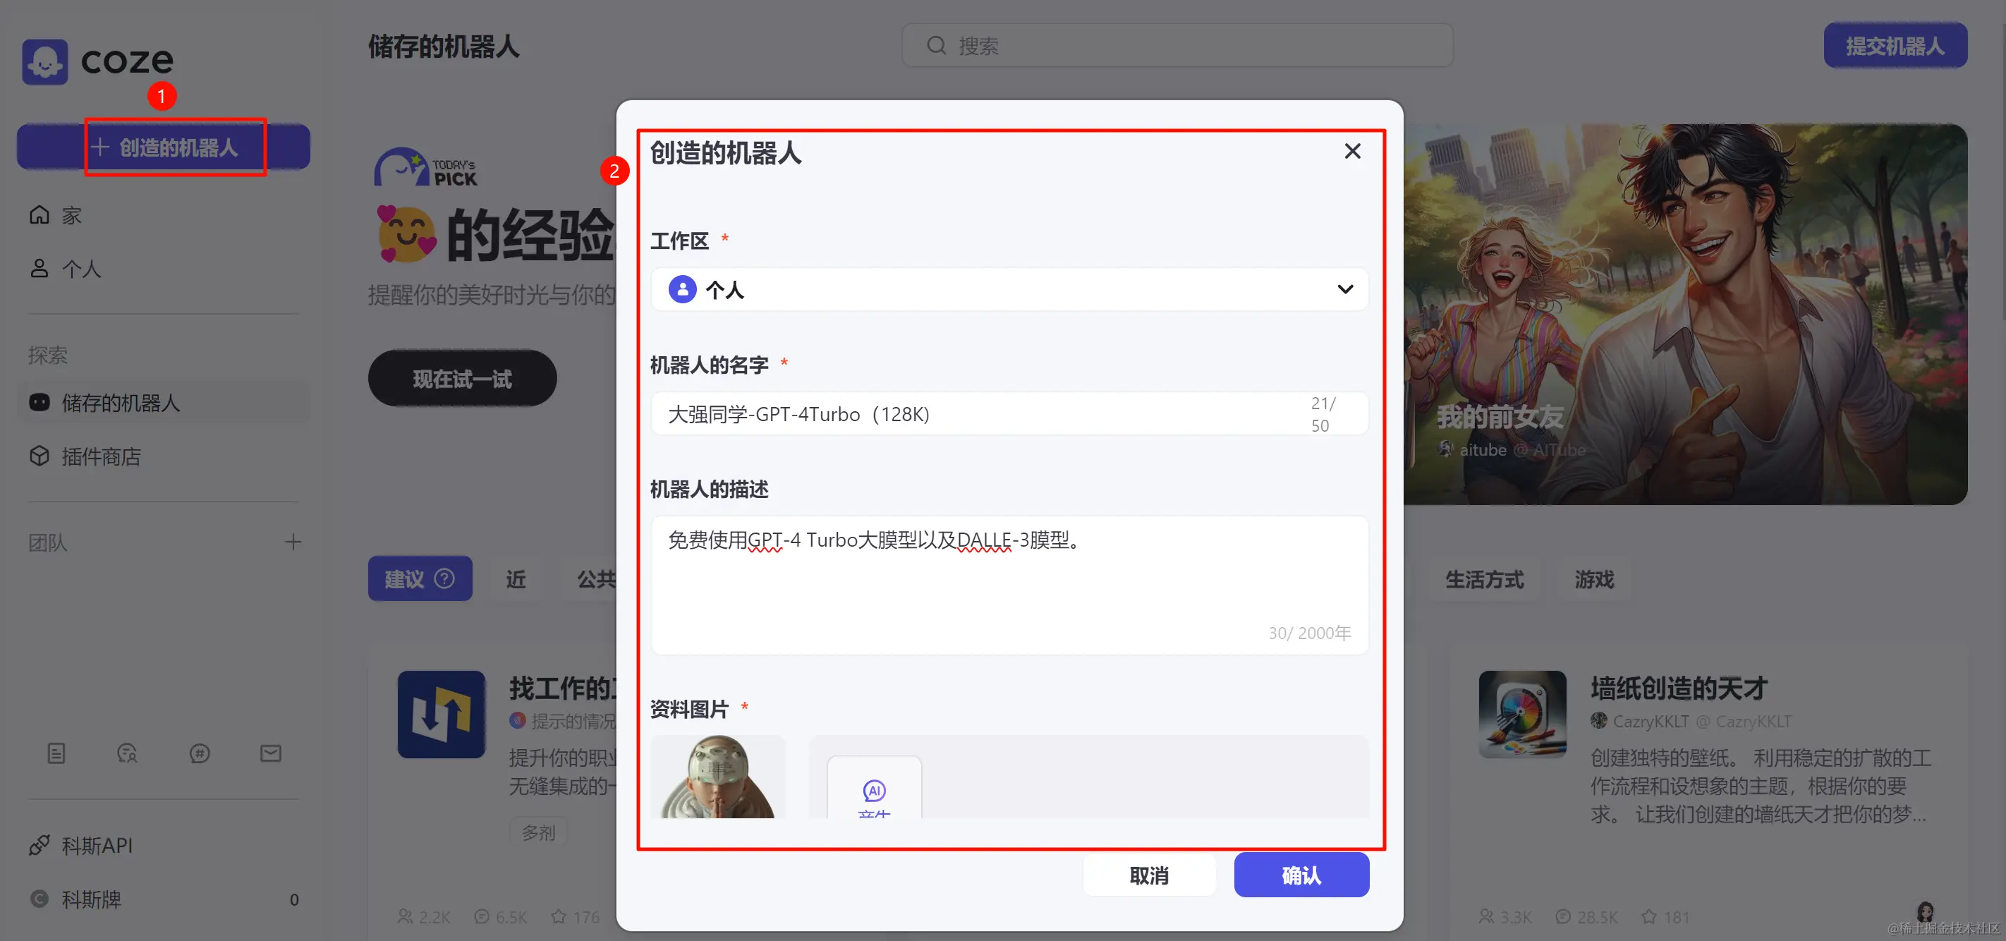The height and width of the screenshot is (941, 2006).
Task: Add a team with the plus icon
Action: coord(293,542)
